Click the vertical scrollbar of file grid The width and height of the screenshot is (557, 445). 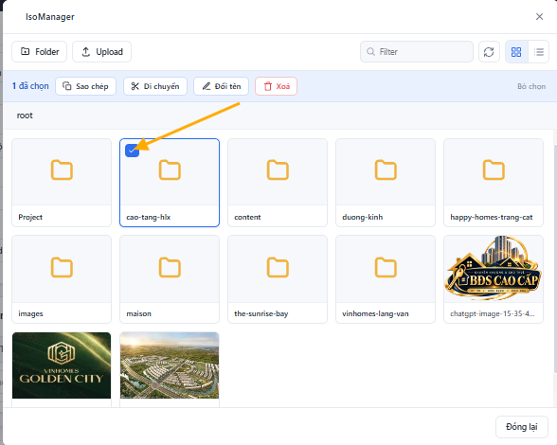[555, 258]
